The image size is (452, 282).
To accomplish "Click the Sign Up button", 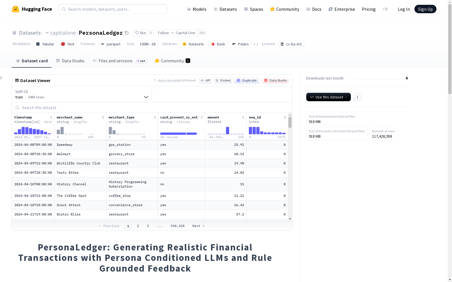I will (x=425, y=9).
